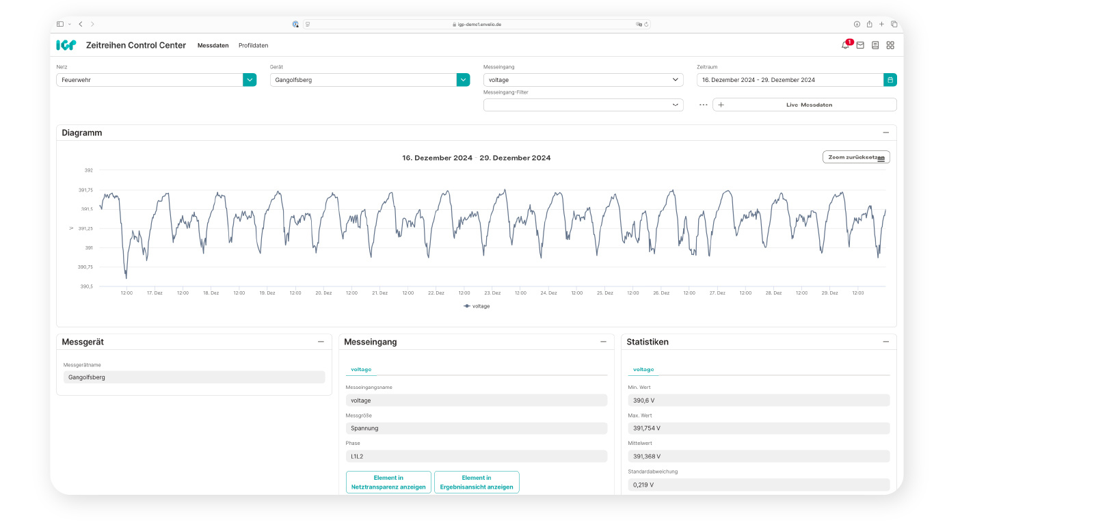Switch to the Messdaten tab

[213, 46]
